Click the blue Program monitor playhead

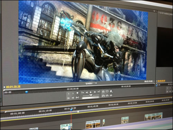(26, 92)
